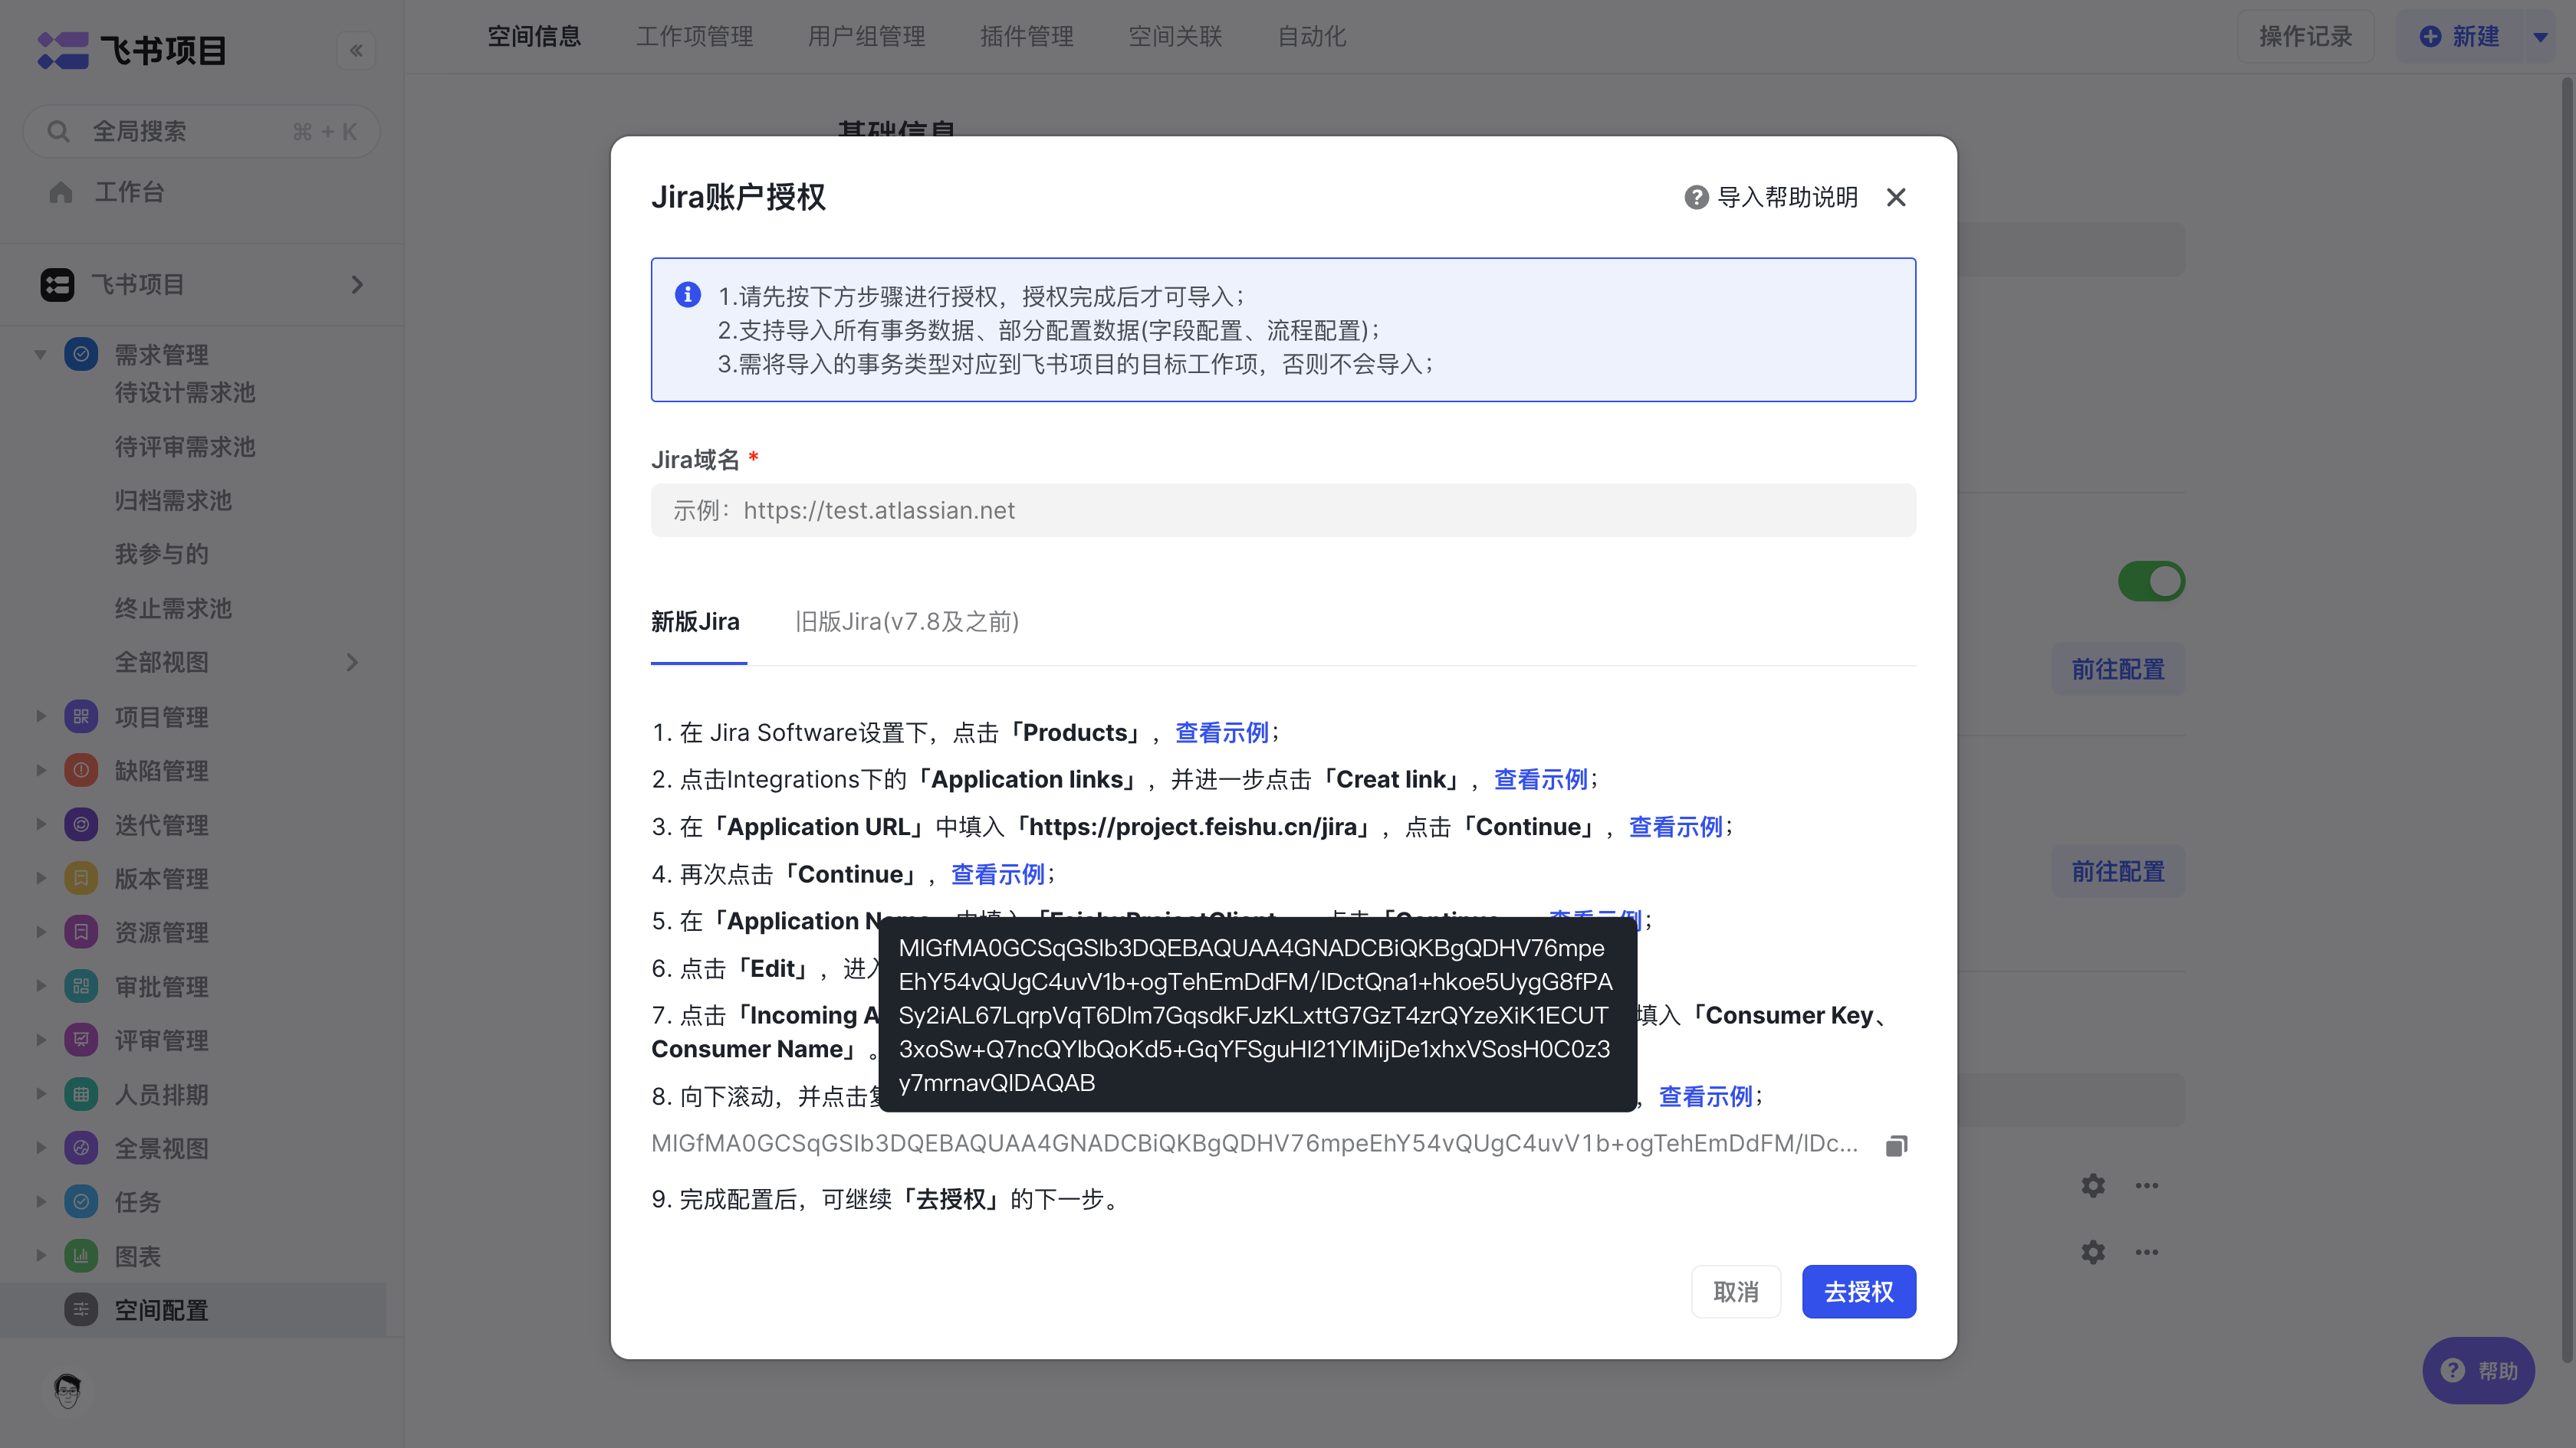This screenshot has height=1448, width=2576.
Task: Expand the 项目管理 tree node
Action: click(x=40, y=716)
